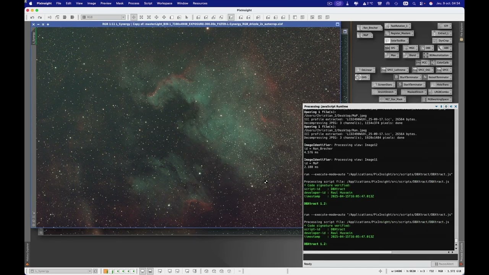Viewport: 489px width, 275px height.
Task: Open the PCC process icon
Action: tap(423, 63)
